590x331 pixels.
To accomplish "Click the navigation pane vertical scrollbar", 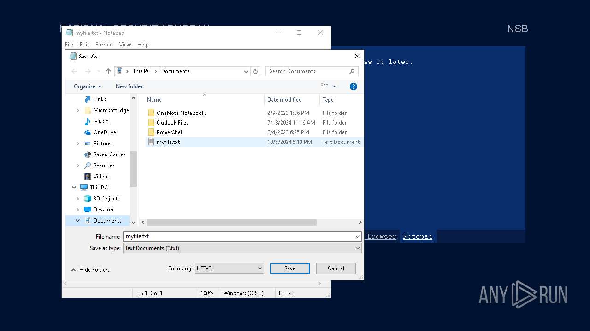I will (134, 169).
